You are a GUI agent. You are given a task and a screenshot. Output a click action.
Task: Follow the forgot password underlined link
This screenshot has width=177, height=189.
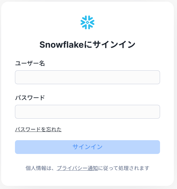coord(38,130)
